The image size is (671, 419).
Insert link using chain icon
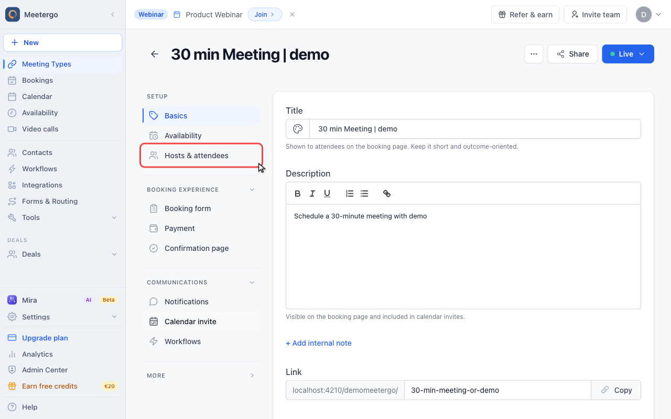point(387,194)
